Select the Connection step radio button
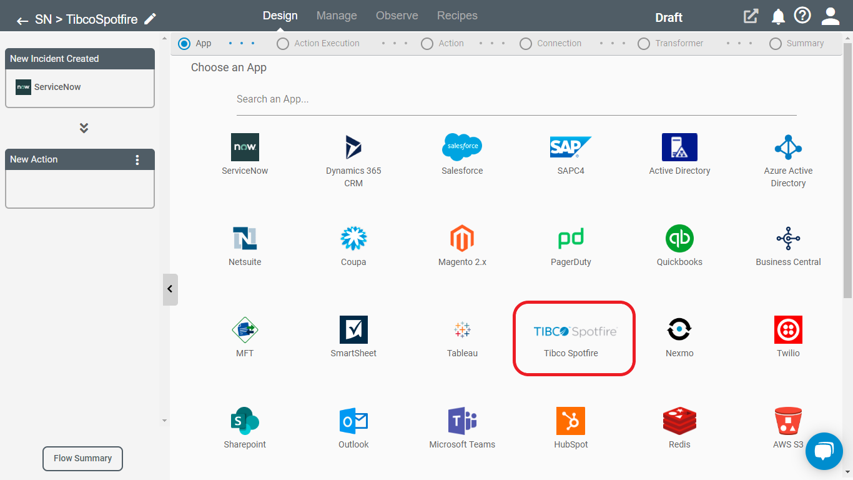 (526, 44)
